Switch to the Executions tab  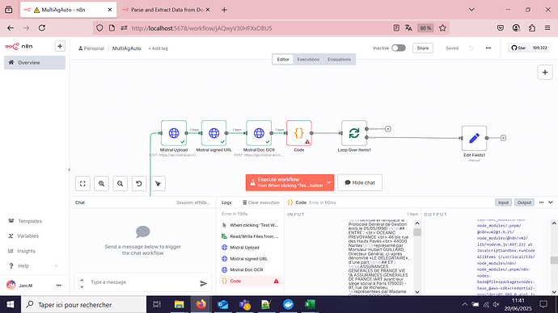[x=308, y=59]
